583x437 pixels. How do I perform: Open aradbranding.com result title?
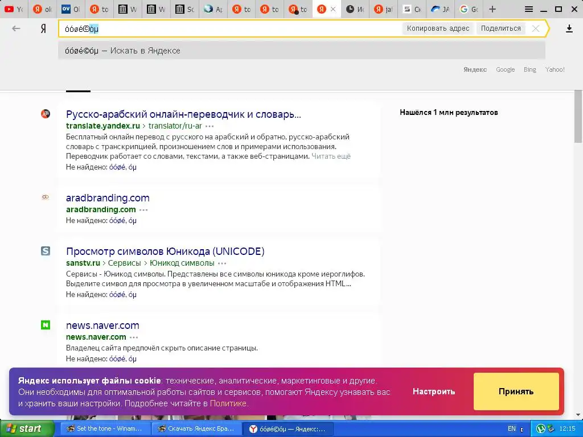click(x=108, y=197)
